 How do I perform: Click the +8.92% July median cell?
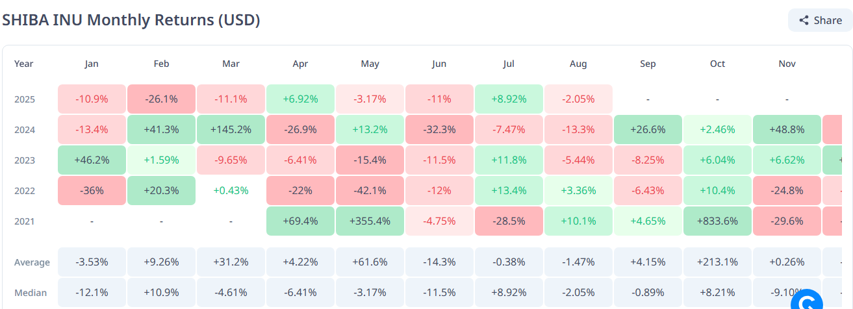[509, 293]
